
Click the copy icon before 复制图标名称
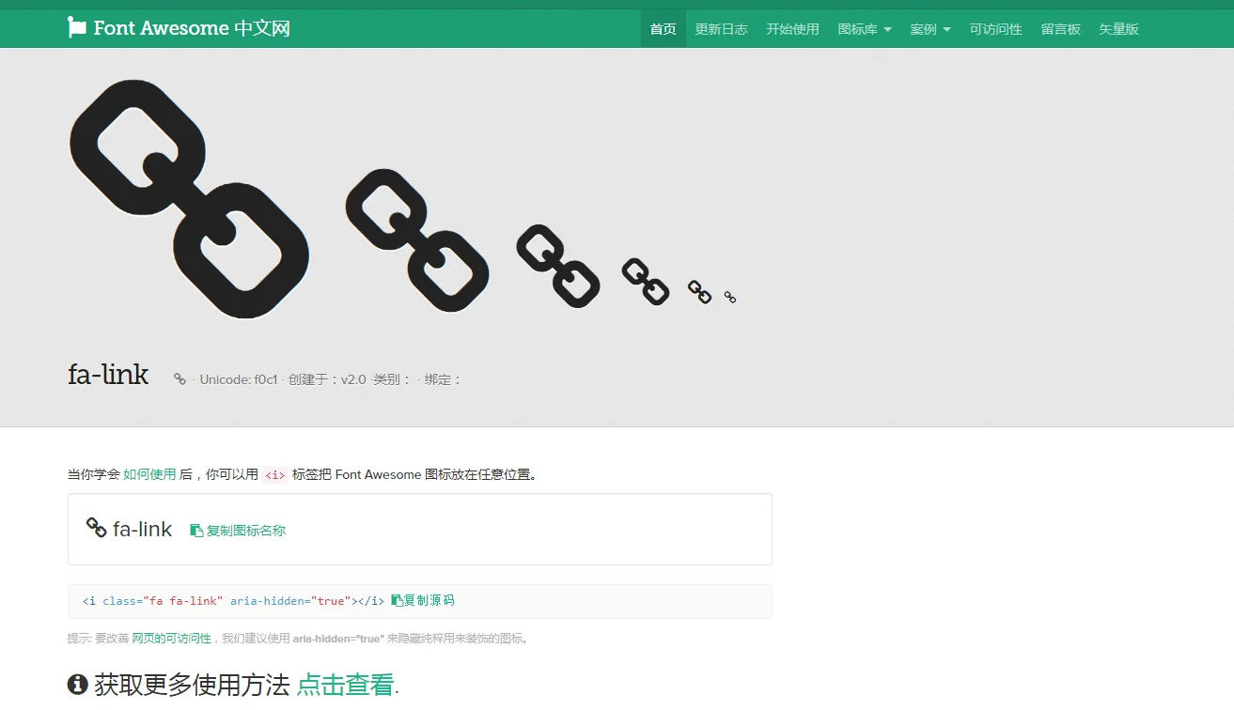[196, 531]
